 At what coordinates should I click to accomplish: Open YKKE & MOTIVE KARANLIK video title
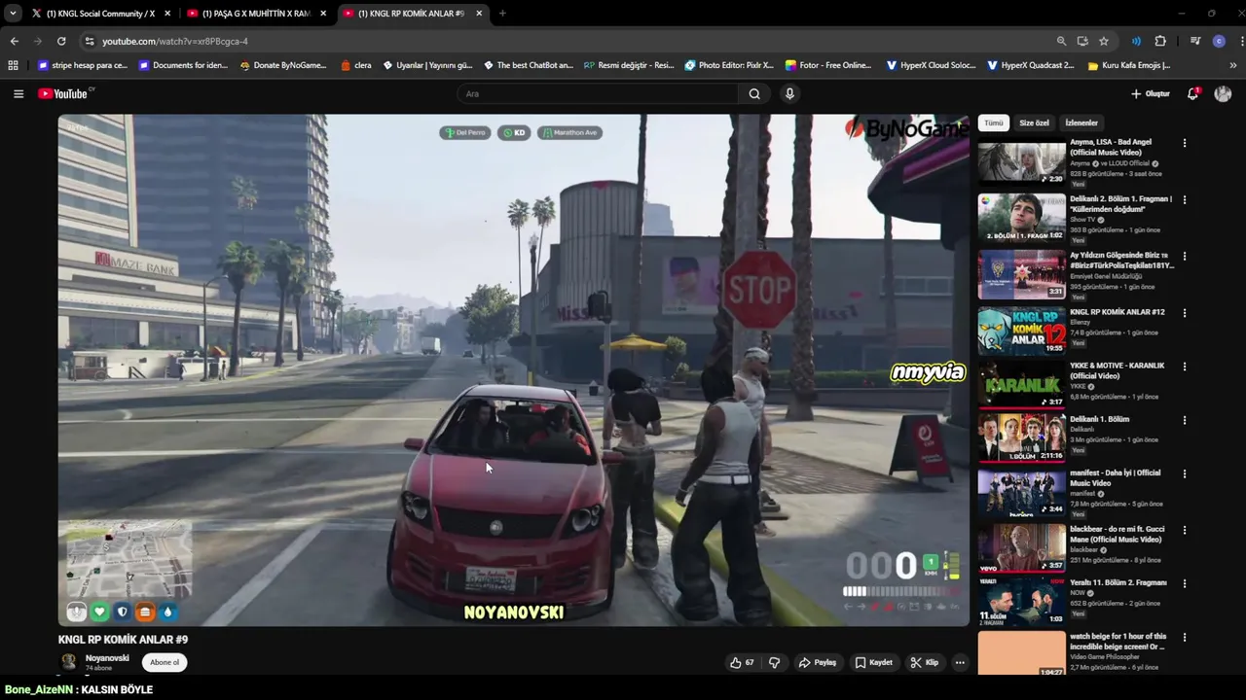(x=1117, y=370)
